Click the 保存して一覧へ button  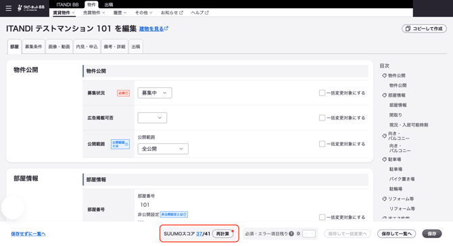(396, 234)
